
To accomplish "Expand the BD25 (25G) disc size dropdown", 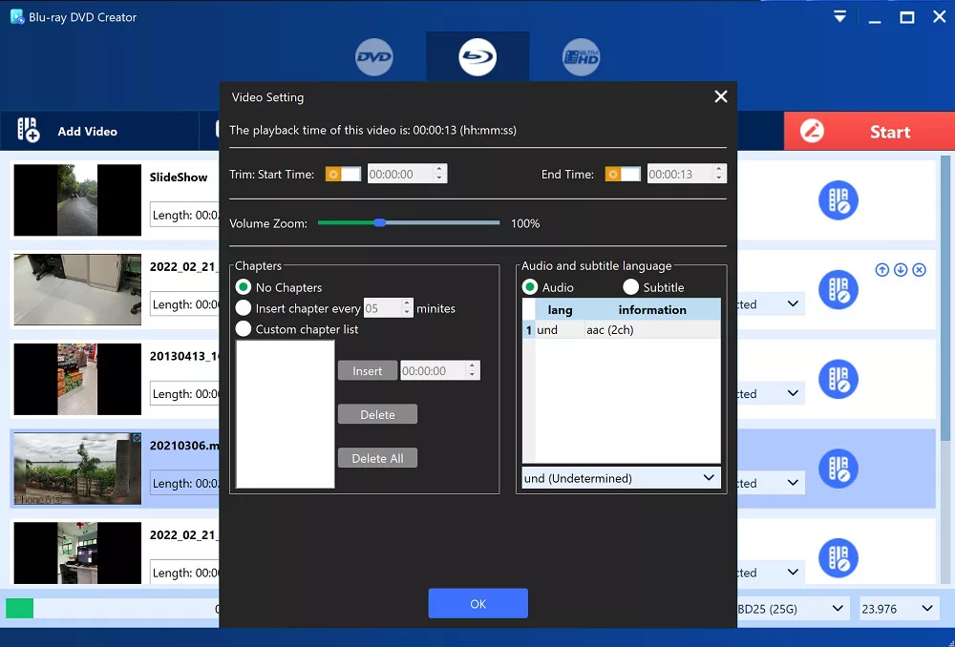I will pos(791,608).
